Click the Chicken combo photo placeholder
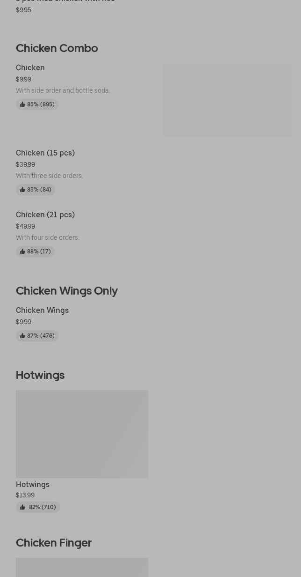This screenshot has width=301, height=577. 227,100
